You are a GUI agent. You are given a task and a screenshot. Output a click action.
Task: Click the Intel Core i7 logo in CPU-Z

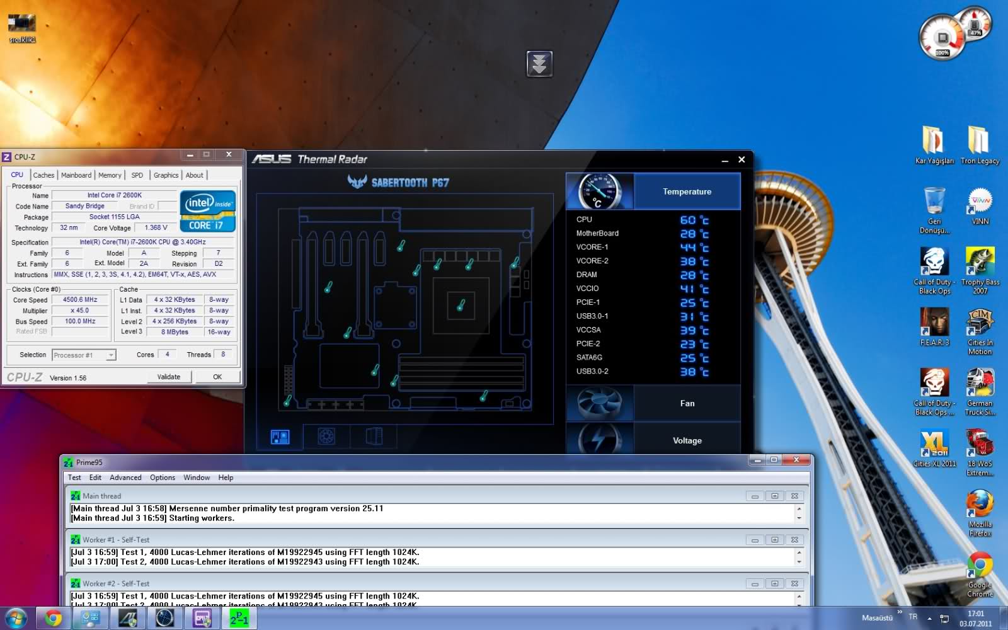[x=208, y=211]
